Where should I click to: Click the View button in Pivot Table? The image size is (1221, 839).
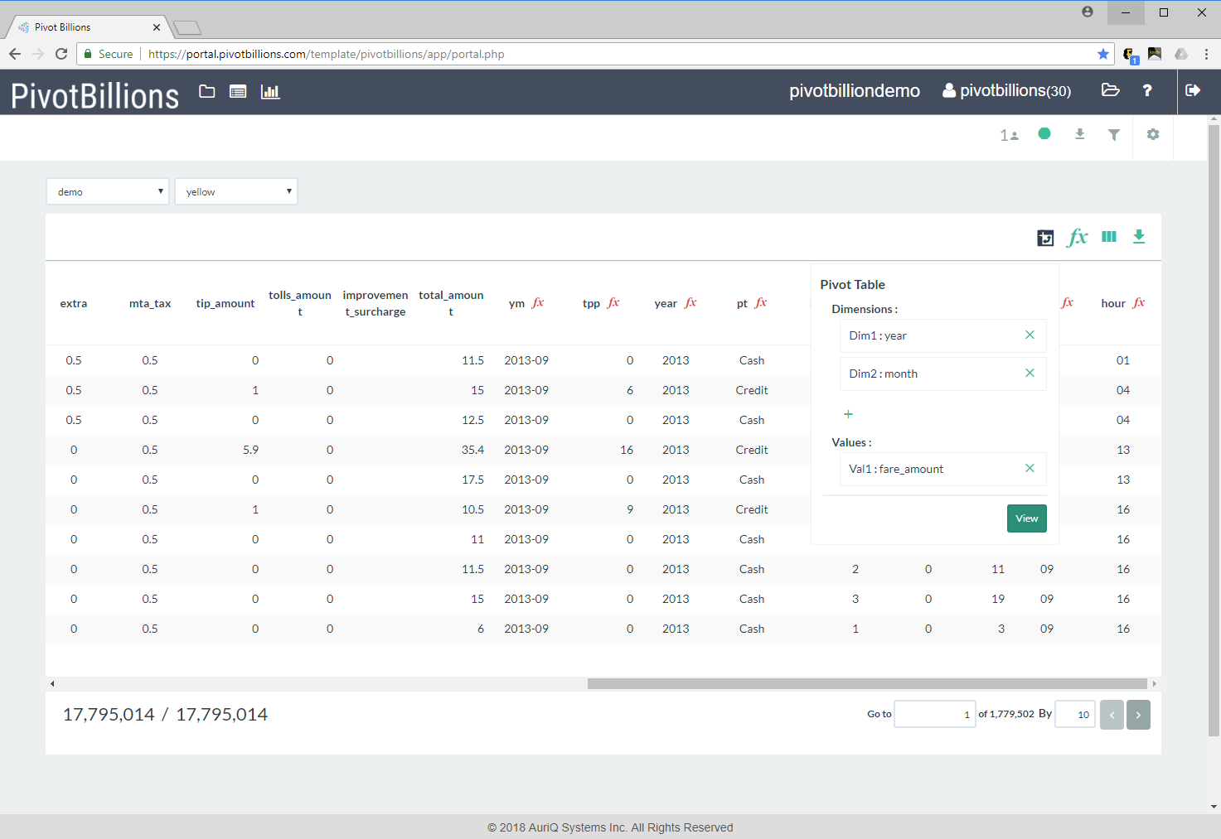coord(1027,518)
